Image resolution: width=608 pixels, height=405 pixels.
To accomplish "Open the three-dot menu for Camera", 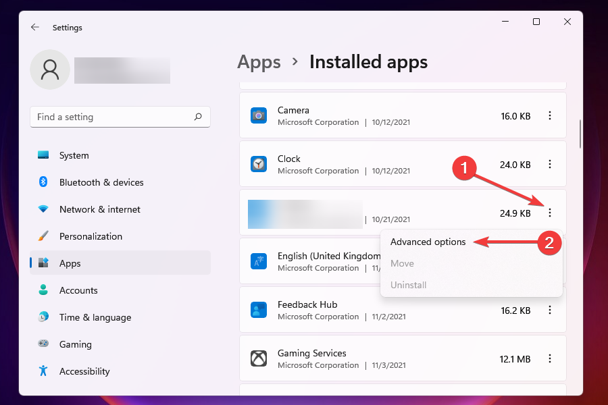I will point(549,115).
